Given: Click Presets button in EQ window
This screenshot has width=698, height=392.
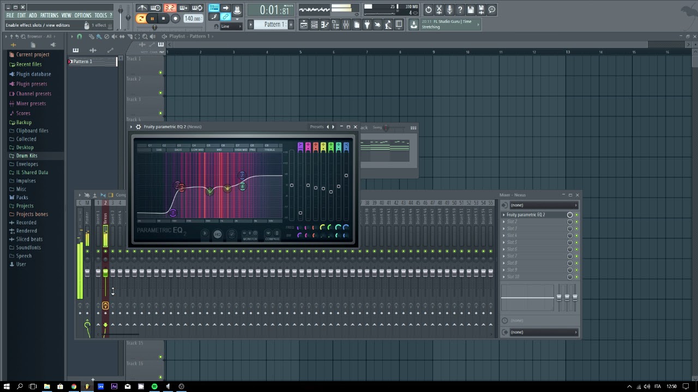Looking at the screenshot, I should [x=317, y=127].
